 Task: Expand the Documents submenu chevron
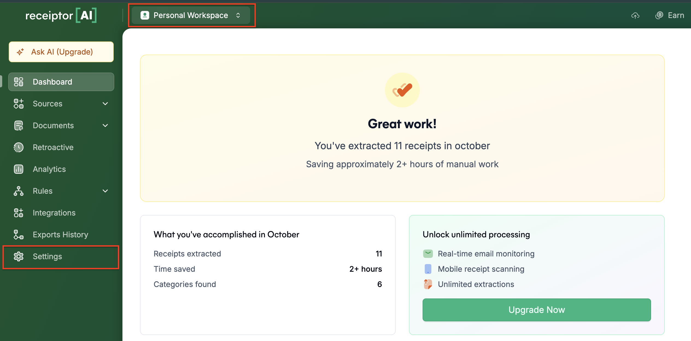105,125
